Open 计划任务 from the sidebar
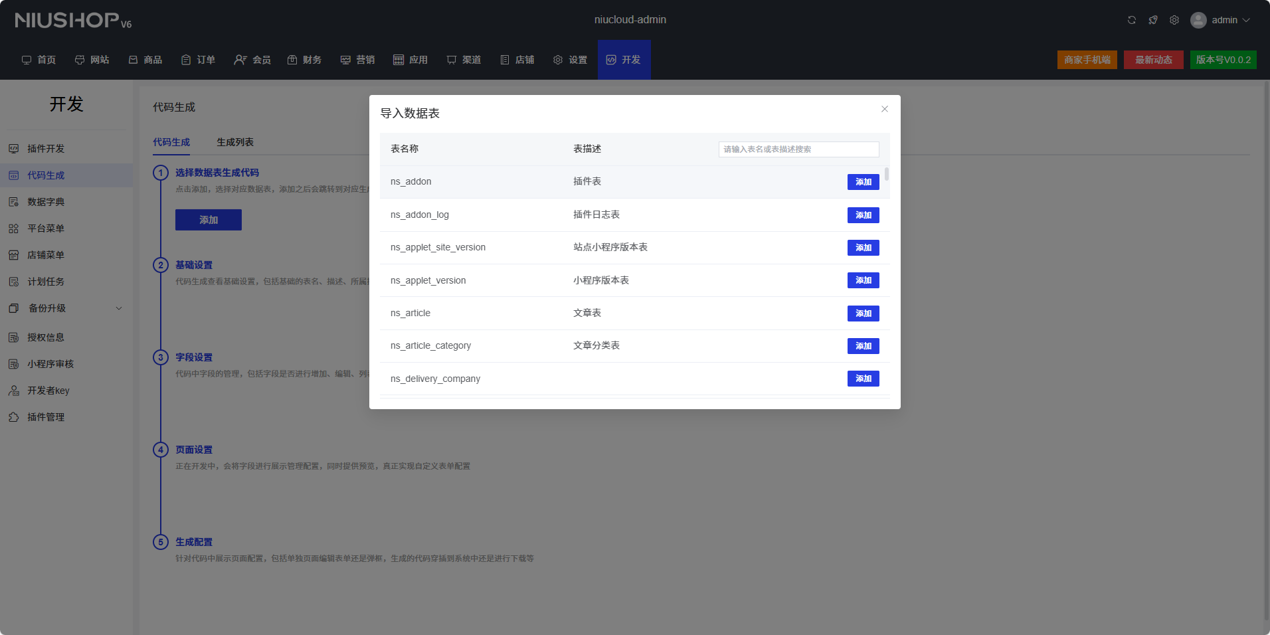 46,282
